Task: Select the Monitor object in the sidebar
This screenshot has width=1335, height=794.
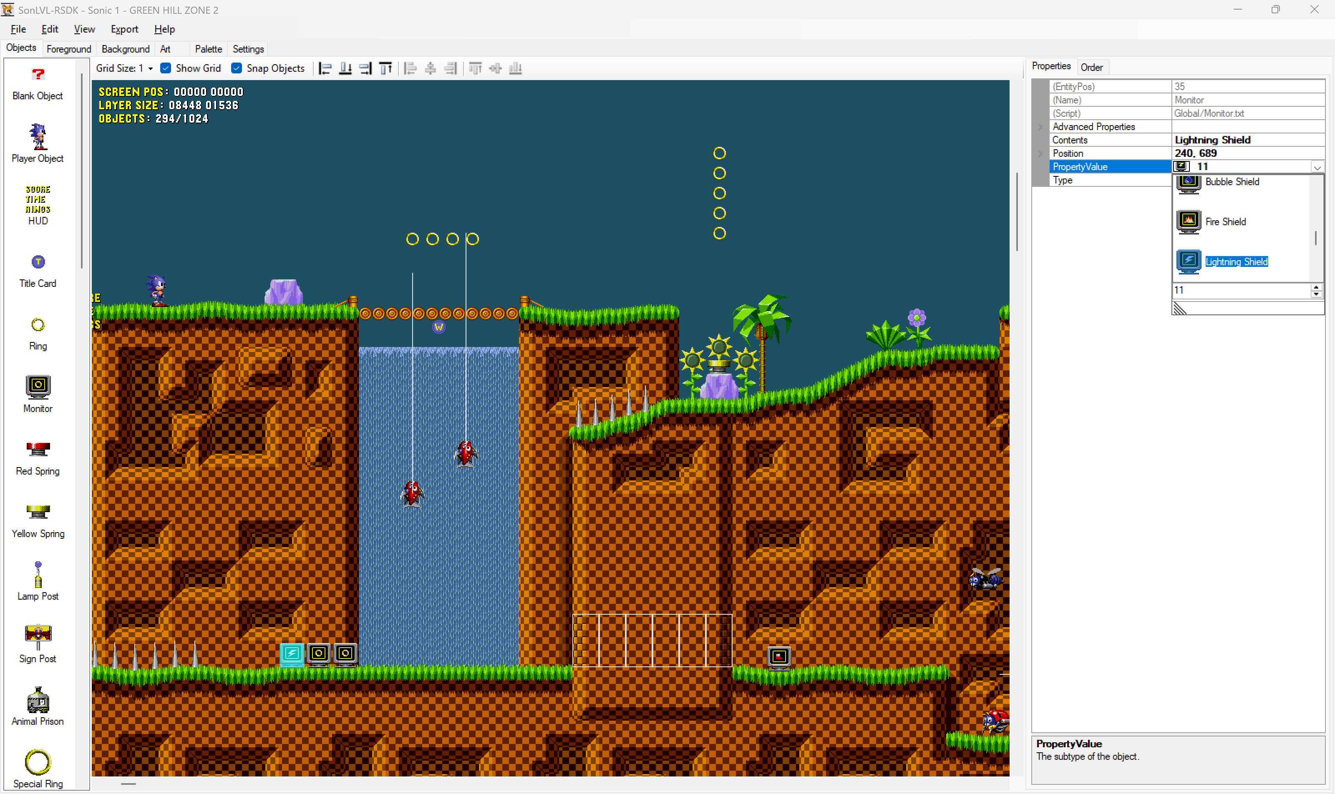Action: point(38,393)
